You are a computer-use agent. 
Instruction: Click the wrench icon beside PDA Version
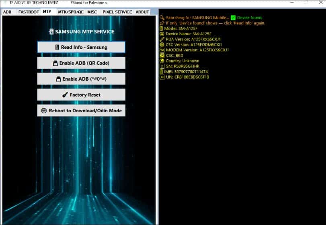click(162, 39)
